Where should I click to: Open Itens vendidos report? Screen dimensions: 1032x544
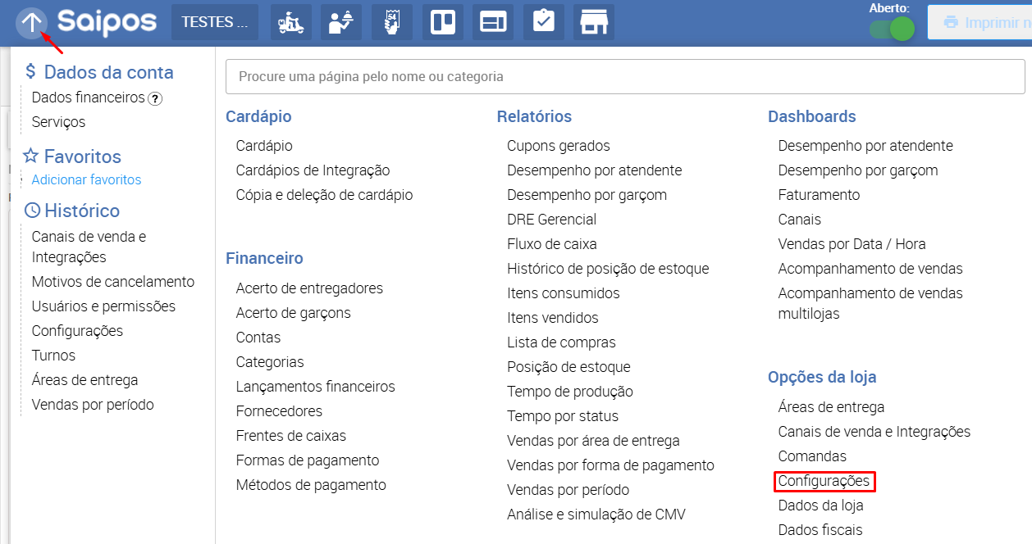click(553, 318)
